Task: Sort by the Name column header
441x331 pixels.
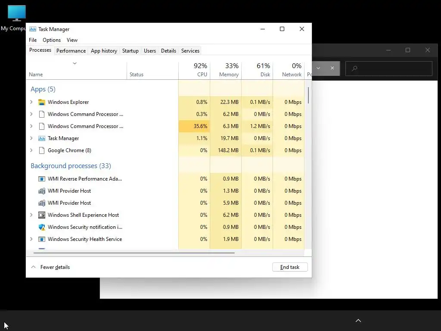Action: pos(77,70)
